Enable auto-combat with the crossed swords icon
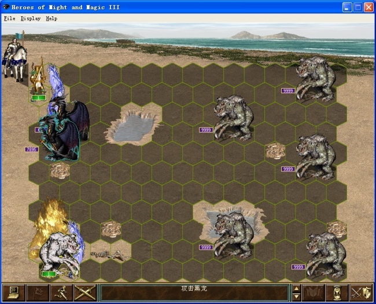Image resolution: width=376 pixels, height=304 pixels. tap(85, 293)
